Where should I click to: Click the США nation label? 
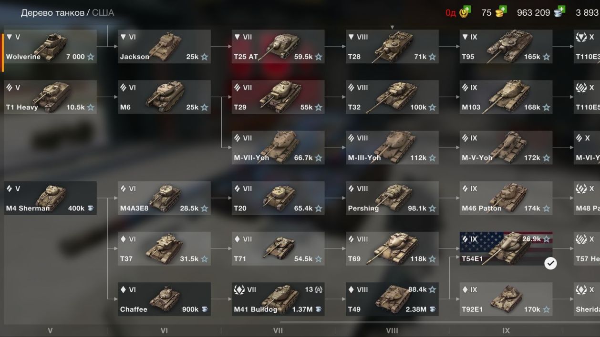pyautogui.click(x=103, y=13)
